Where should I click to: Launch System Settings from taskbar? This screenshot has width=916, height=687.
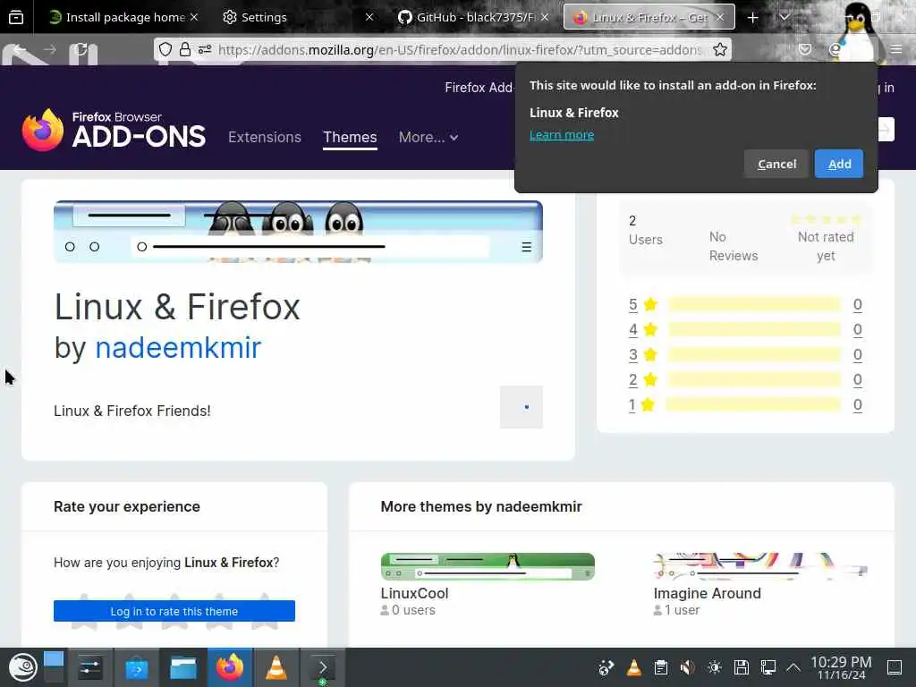coord(89,667)
